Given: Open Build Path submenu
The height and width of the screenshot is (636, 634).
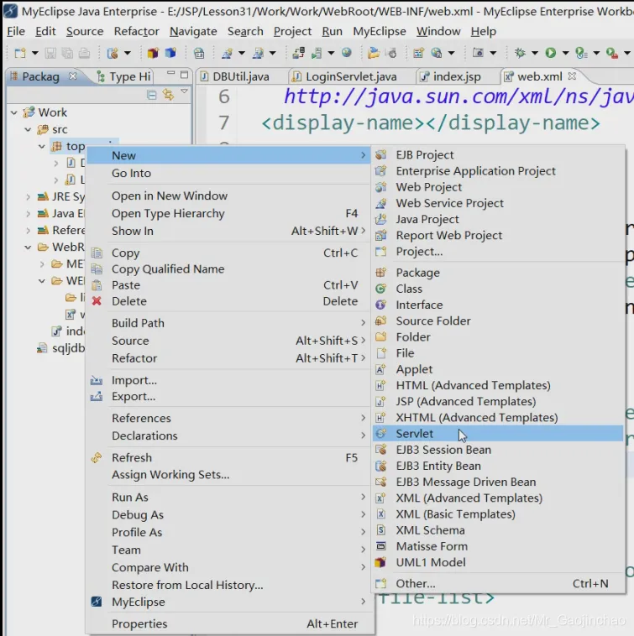Looking at the screenshot, I should tap(228, 323).
